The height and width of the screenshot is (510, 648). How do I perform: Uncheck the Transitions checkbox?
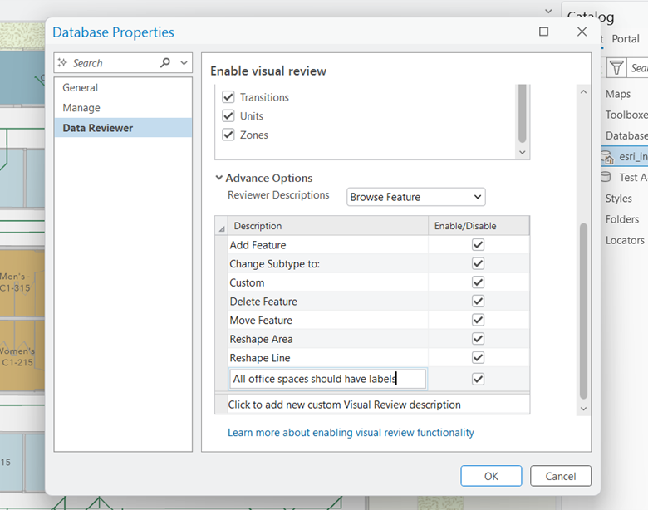coord(228,97)
